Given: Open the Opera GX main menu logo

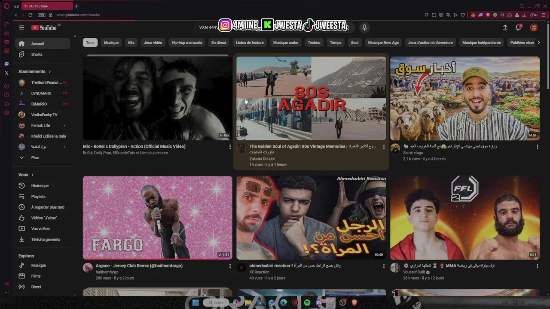Looking at the screenshot, I should (x=6, y=6).
